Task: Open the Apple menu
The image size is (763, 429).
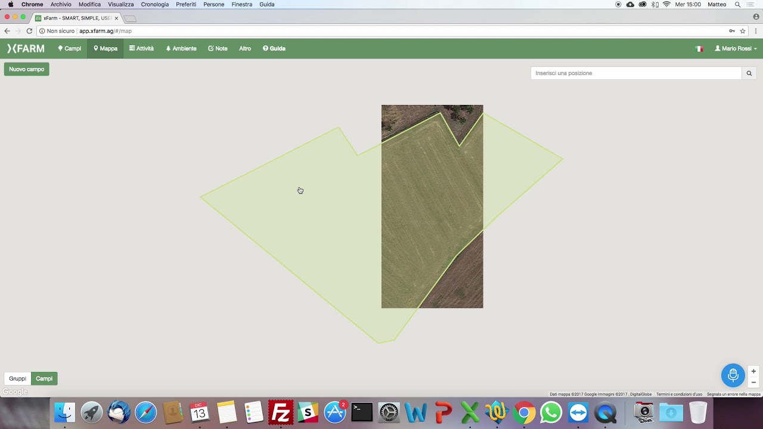Action: click(x=10, y=4)
